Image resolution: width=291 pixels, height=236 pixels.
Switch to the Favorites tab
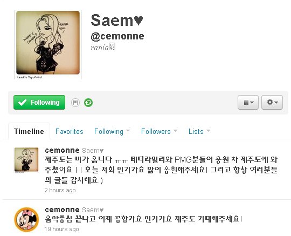70,131
